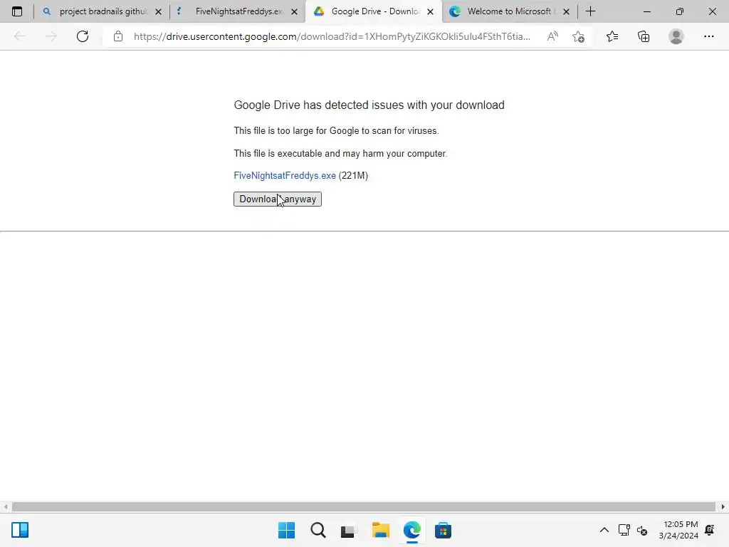This screenshot has height=547, width=729.
Task: Click the Download anyway button
Action: point(278,199)
